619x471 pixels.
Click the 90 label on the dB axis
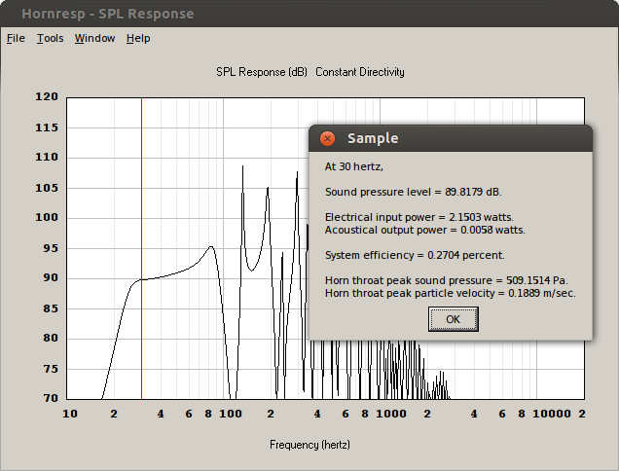[51, 278]
